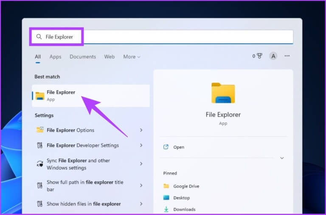The width and height of the screenshot is (326, 215).
Task: Click the search box containing File Explorer
Action: coord(162,37)
